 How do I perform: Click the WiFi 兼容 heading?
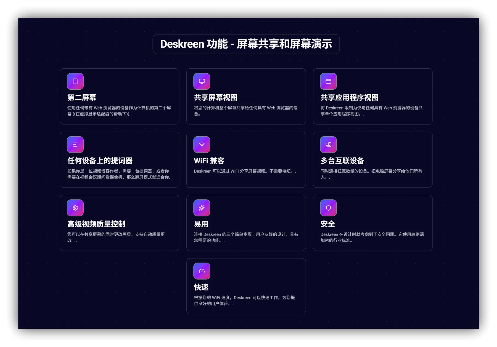pyautogui.click(x=209, y=161)
